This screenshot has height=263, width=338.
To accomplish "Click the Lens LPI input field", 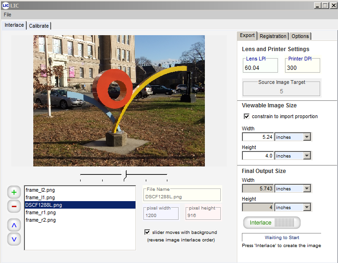I will point(260,68).
